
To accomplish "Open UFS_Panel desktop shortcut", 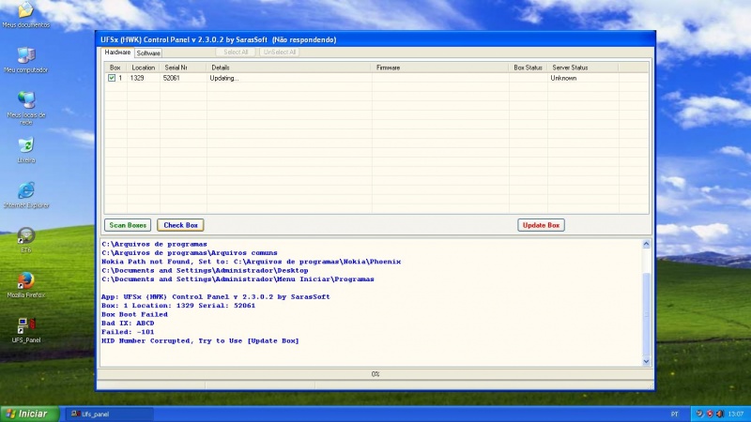I will click(26, 330).
